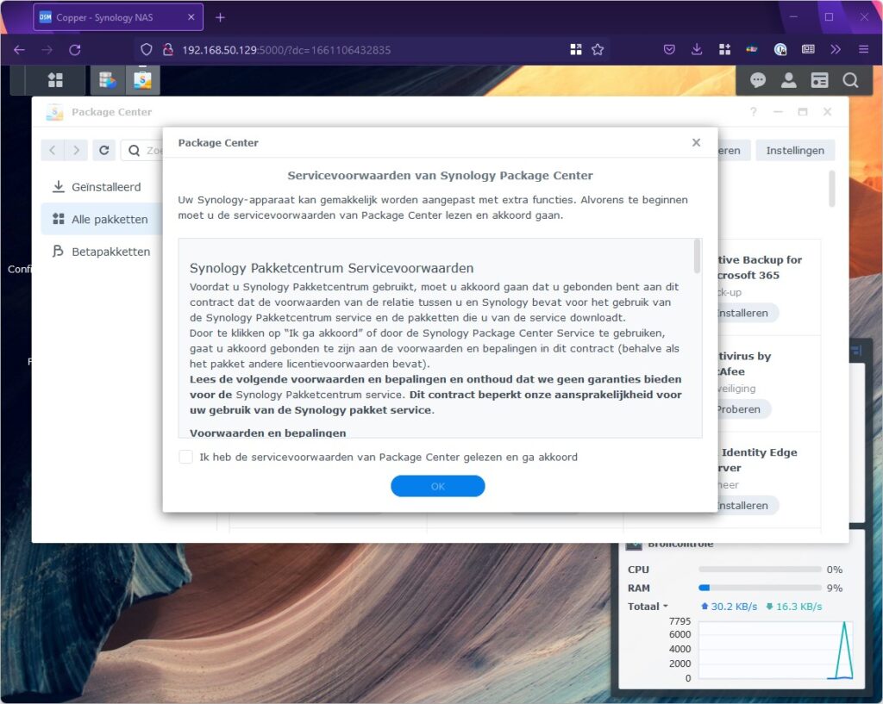Open browser tracking protection shield icon
The height and width of the screenshot is (704, 883).
pos(147,50)
